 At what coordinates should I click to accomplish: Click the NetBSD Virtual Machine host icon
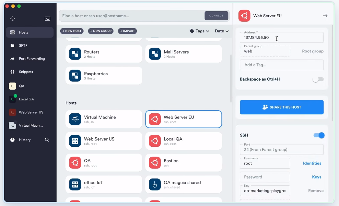(x=75, y=119)
